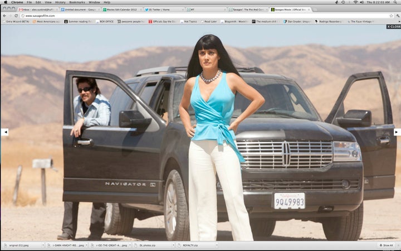Go to the previous gallery image
401x251 pixels.
click(x=5, y=132)
